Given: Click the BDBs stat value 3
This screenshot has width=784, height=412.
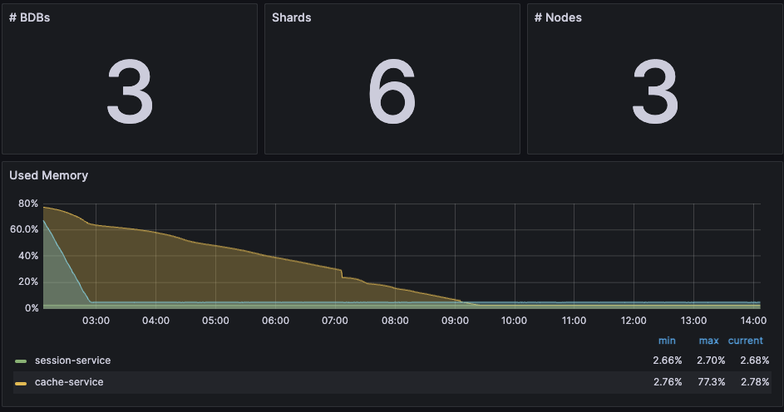Looking at the screenshot, I should pyautogui.click(x=130, y=91).
